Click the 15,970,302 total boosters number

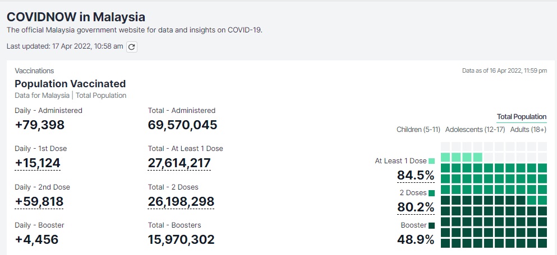pos(181,240)
